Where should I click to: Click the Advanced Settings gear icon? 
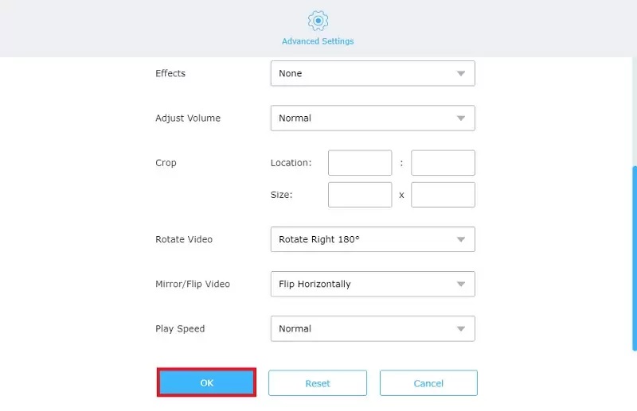coord(318,21)
